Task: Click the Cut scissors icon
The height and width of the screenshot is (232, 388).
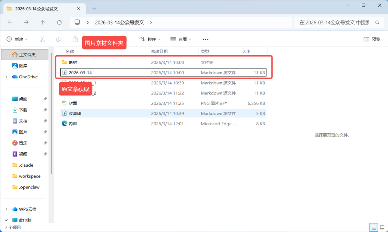Action: (x=42, y=39)
